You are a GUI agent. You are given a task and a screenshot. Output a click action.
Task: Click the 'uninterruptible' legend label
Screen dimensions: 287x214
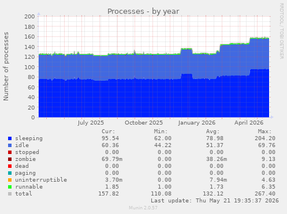click(41, 180)
